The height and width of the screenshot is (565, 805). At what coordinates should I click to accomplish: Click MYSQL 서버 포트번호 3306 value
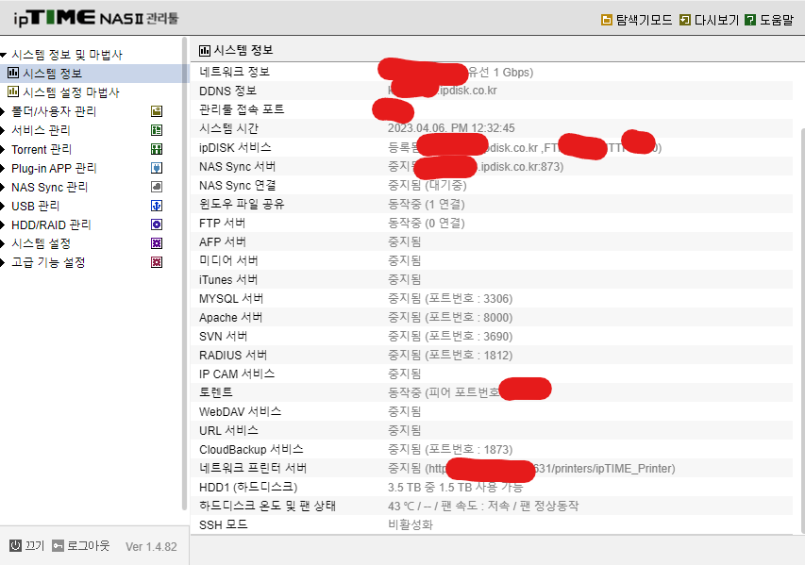click(450, 299)
